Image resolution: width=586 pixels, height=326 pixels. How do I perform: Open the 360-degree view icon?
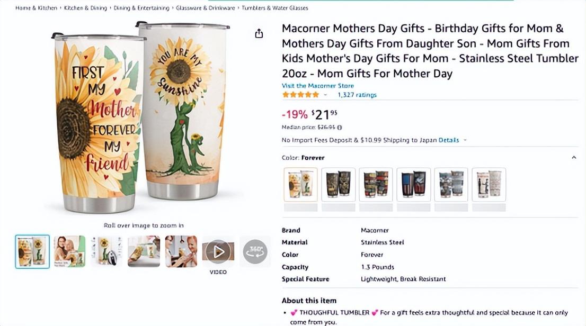click(255, 251)
